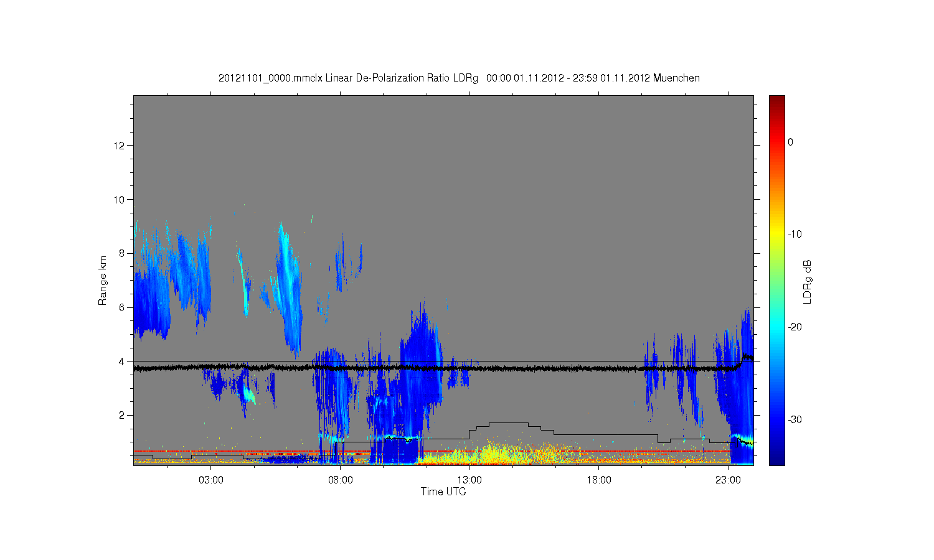Click the yellow band of the colorbar
Image resolution: width=934 pixels, height=560 pixels.
pyautogui.click(x=776, y=235)
